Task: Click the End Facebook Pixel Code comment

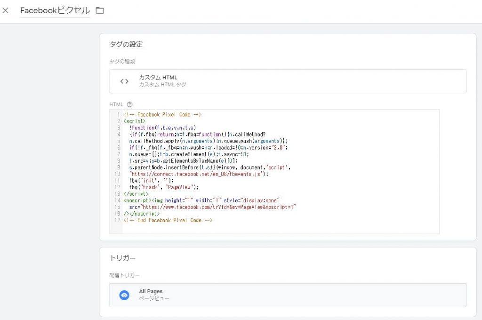Action: [x=168, y=220]
